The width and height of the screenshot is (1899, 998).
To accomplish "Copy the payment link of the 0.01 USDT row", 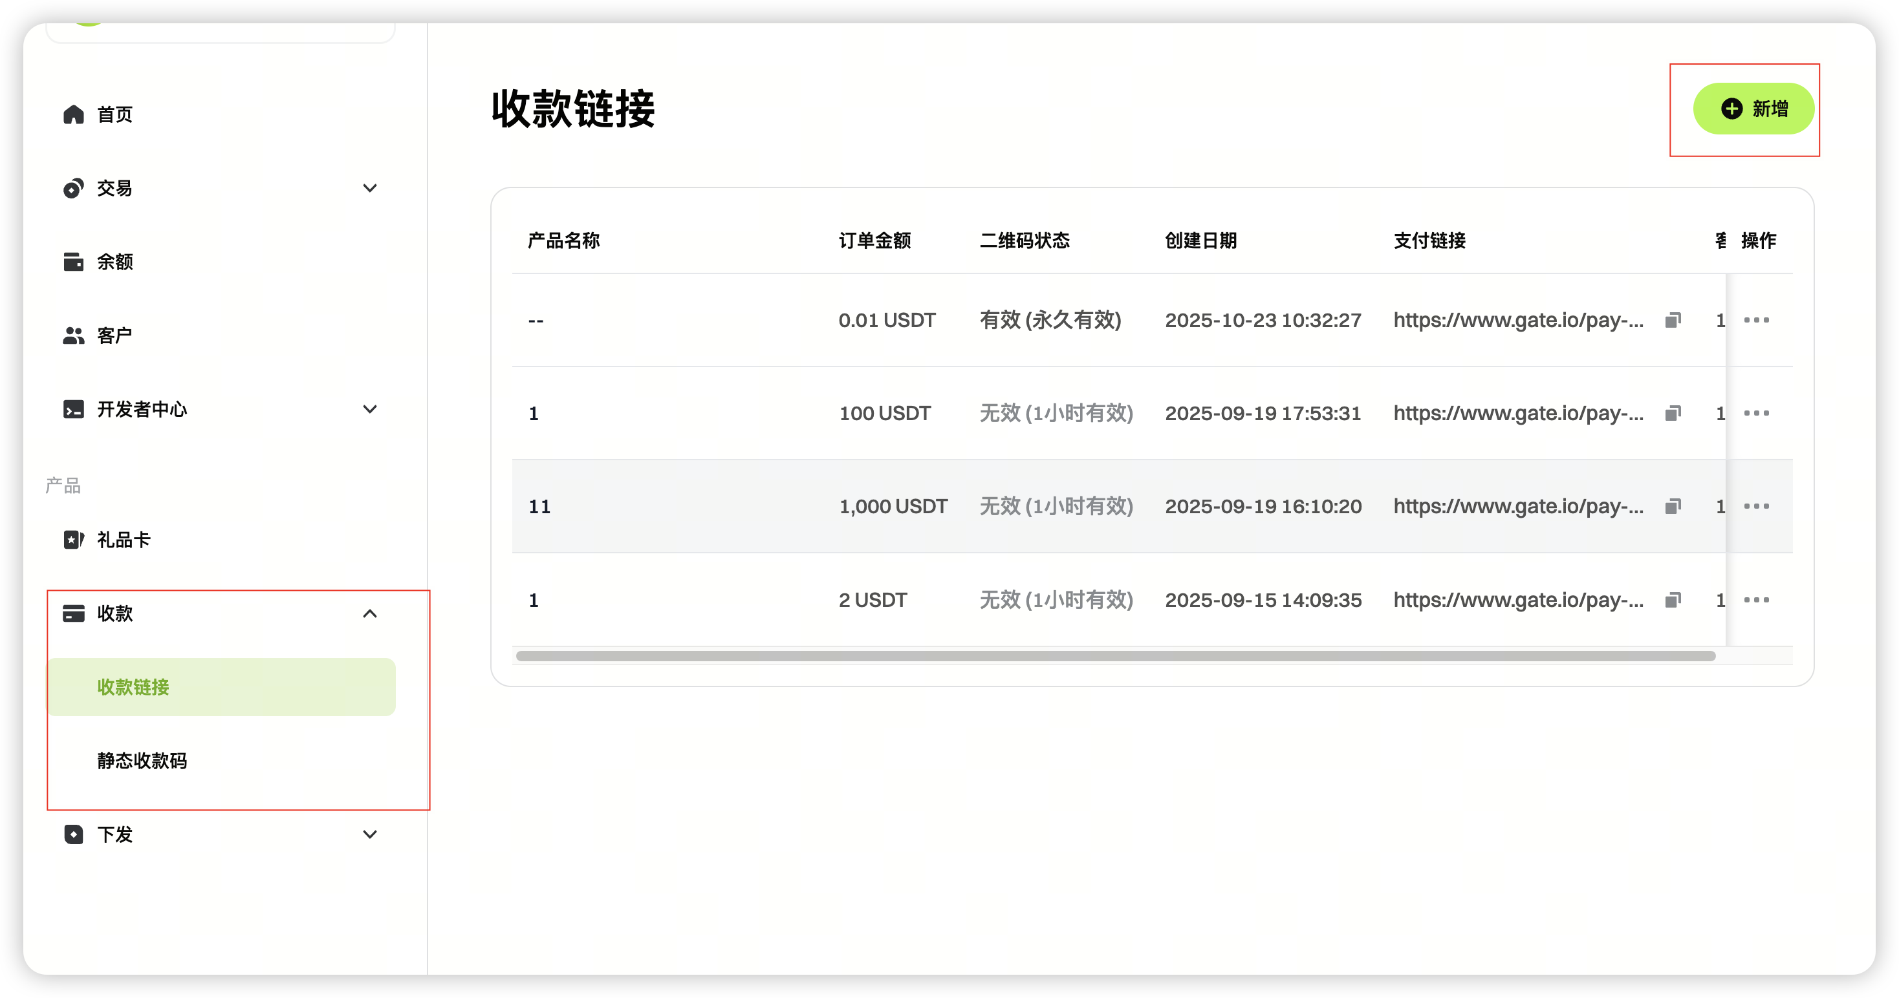I will point(1673,320).
